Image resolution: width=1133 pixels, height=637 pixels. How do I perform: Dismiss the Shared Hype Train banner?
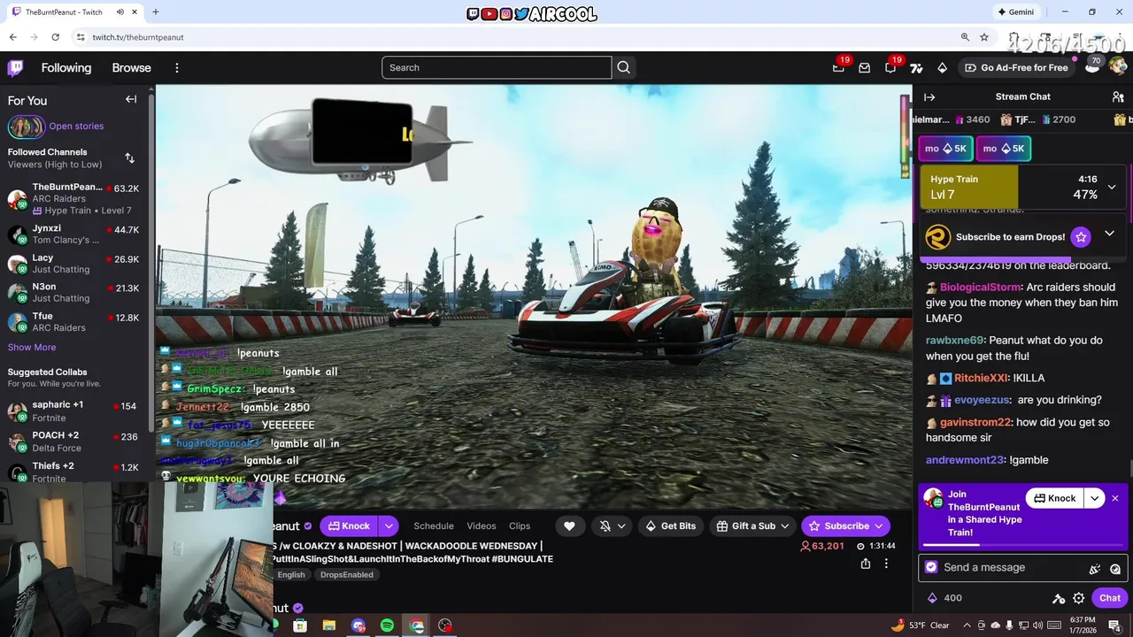[x=1115, y=498]
